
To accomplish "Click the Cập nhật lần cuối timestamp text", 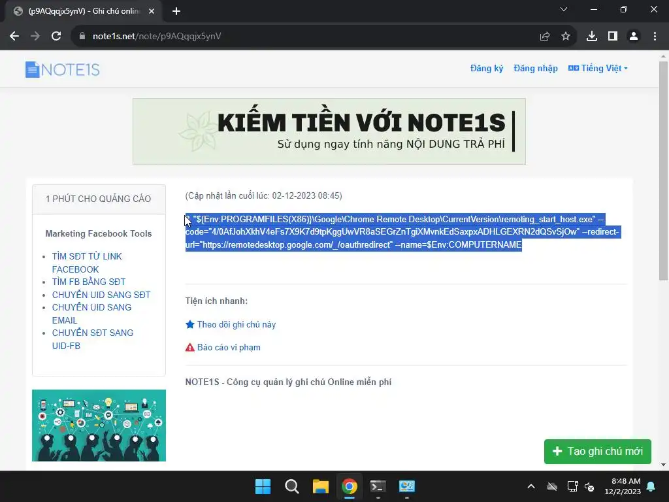I will click(264, 195).
